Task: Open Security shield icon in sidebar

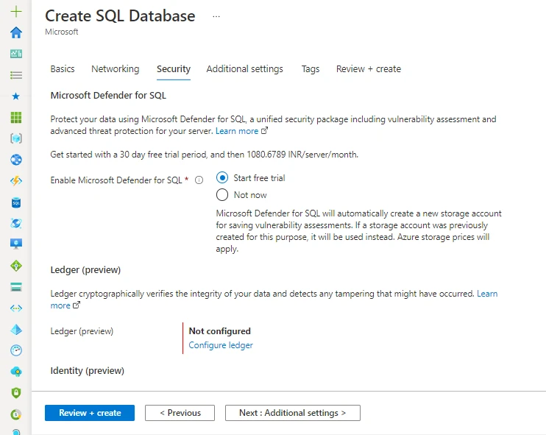Action: [x=16, y=393]
